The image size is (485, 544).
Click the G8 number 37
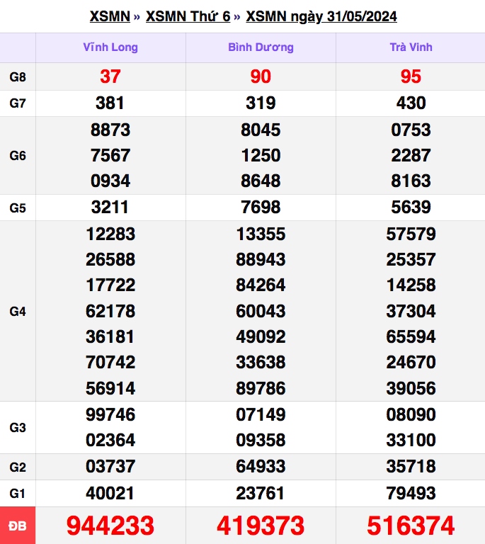pyautogui.click(x=110, y=77)
